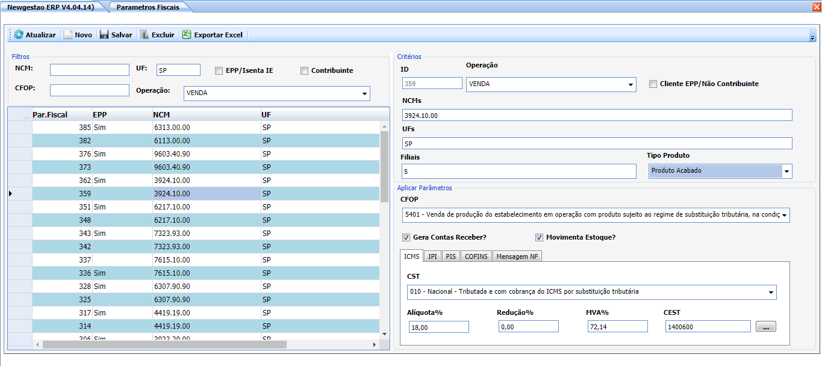
Task: Click the grid scroll left arrow
Action: tap(37, 344)
